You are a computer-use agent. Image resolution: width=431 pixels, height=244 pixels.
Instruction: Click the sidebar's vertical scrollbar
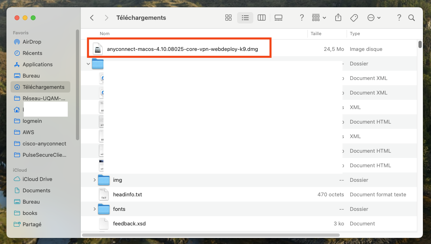pyautogui.click(x=78, y=84)
